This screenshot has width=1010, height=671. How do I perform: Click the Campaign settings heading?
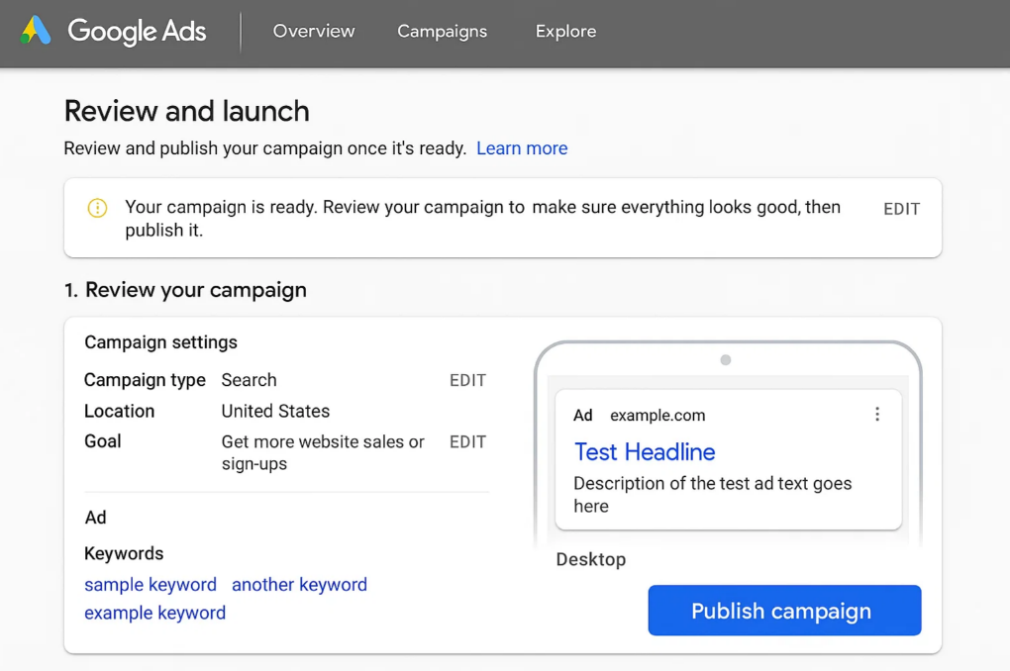tap(161, 342)
